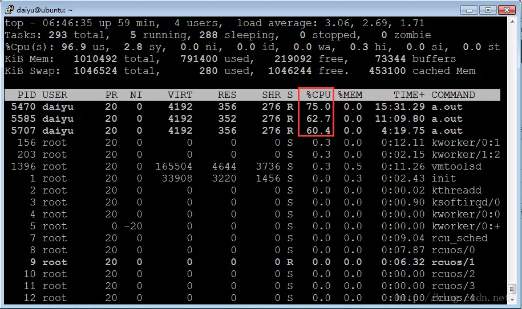Click PID 203 in process list

(x=27, y=155)
